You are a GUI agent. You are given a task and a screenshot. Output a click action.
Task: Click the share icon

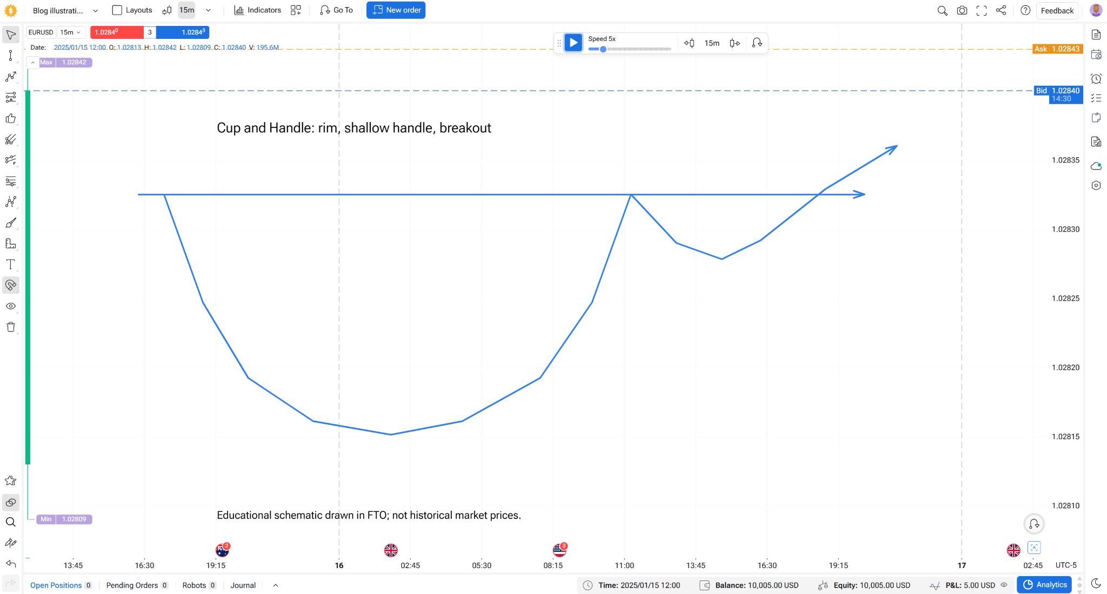(x=1001, y=11)
